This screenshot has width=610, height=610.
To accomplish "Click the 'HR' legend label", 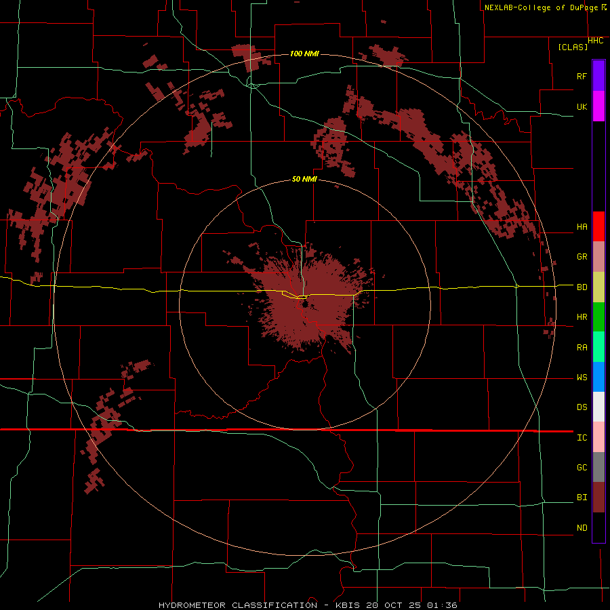I will [x=582, y=317].
